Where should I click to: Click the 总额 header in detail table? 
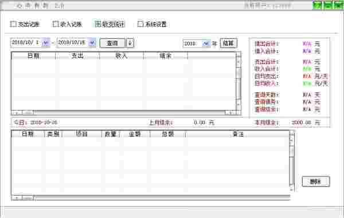point(168,134)
